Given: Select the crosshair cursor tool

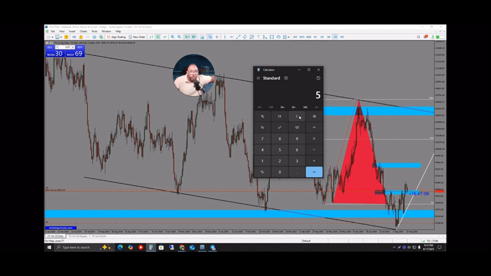Looking at the screenshot, I should (x=217, y=37).
